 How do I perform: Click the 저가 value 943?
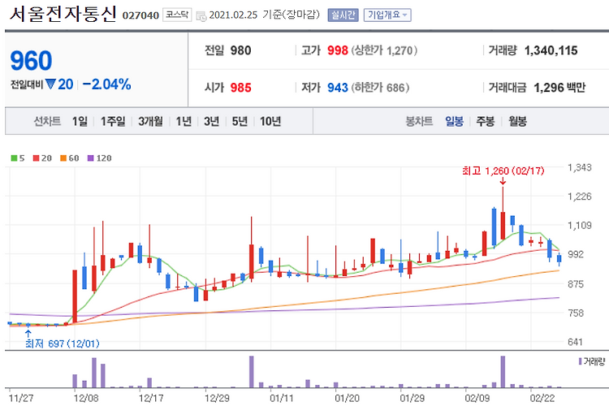pyautogui.click(x=337, y=88)
